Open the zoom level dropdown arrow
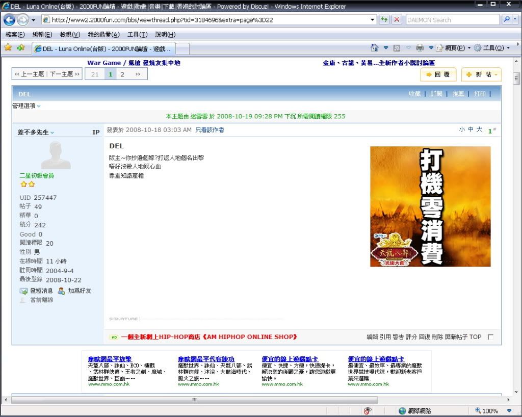Viewport: 522px width, 417px height. coord(509,411)
